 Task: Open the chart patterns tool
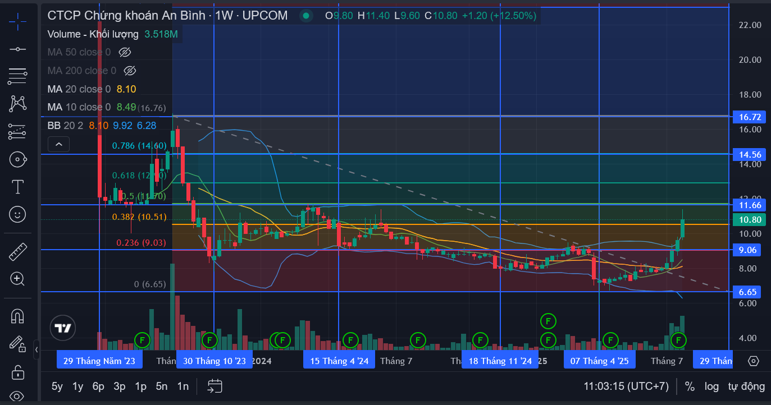(17, 104)
